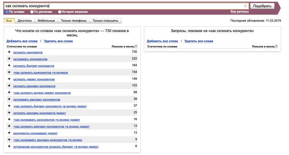This screenshot has width=289, height=155.
Task: Open help icon in right panel header
Action: point(276,47)
